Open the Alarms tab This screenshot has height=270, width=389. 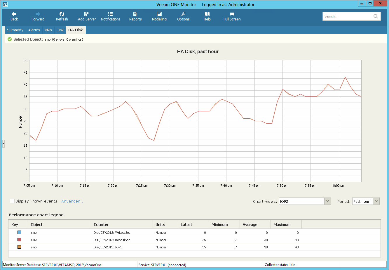coord(34,30)
